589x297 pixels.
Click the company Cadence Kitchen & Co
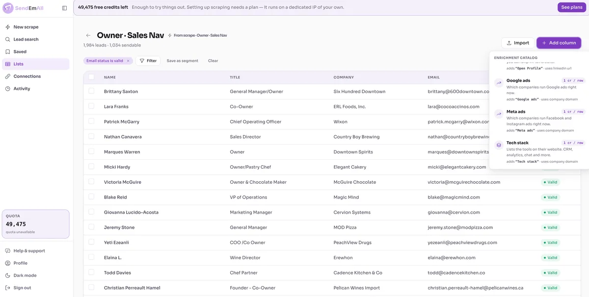(x=358, y=272)
